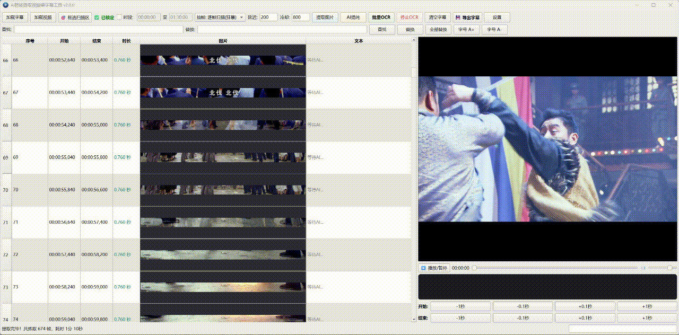Click the 播放/暂停 play pause button
The image size is (679, 335).
click(x=434, y=268)
